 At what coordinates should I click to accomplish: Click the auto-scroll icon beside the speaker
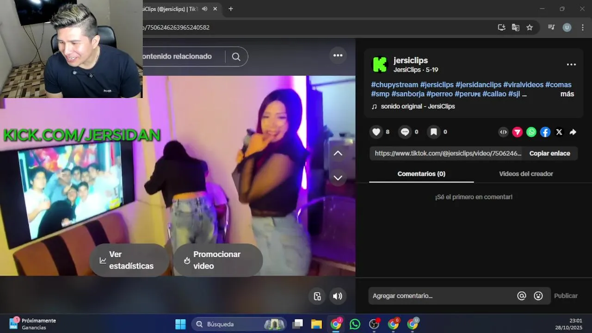tap(317, 296)
